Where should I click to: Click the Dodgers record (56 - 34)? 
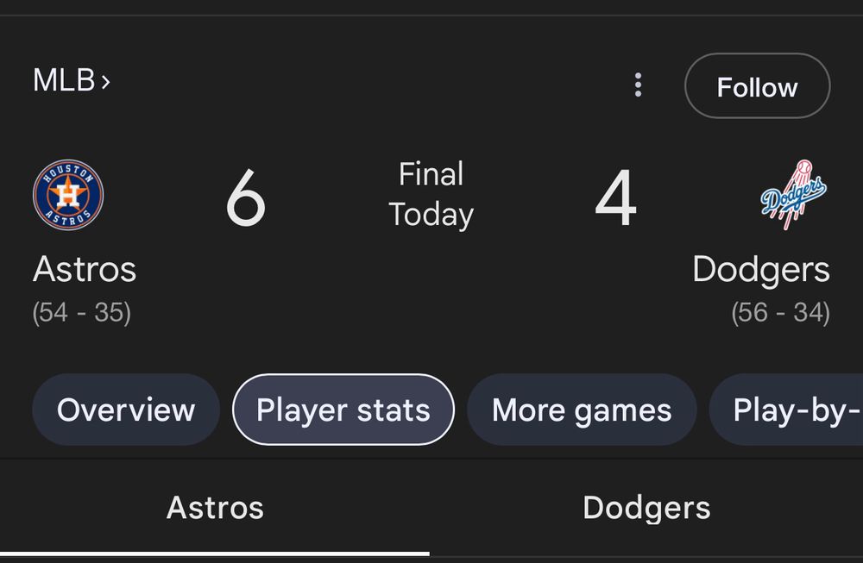(x=780, y=312)
